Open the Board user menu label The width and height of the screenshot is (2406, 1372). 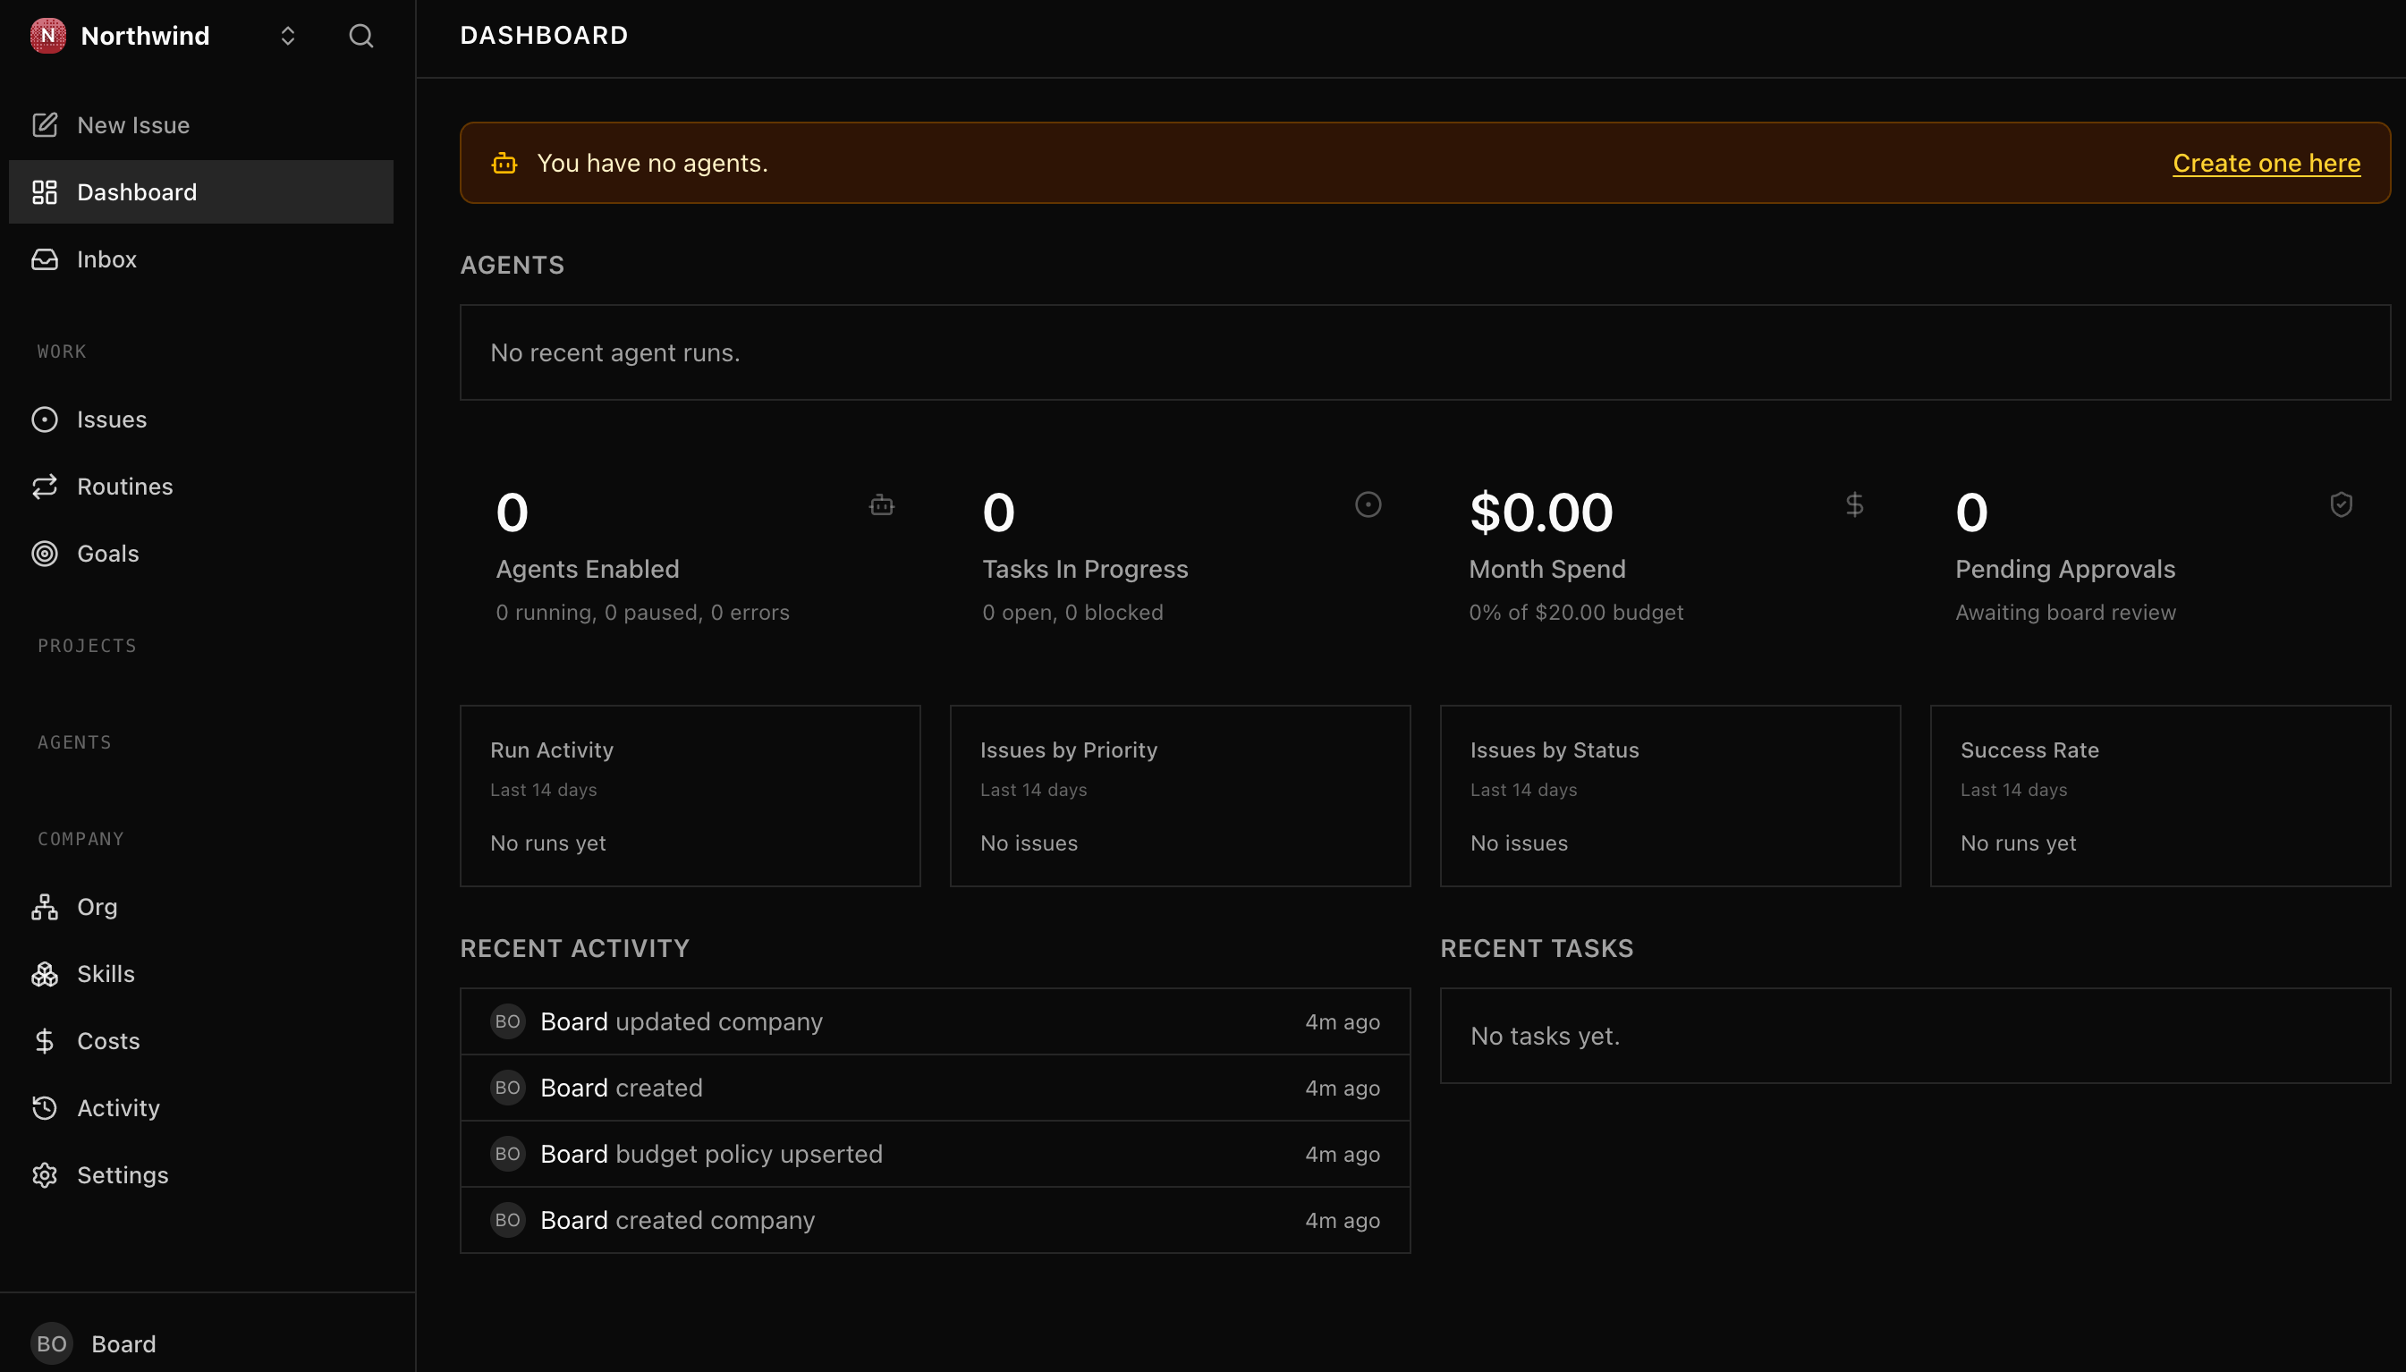pyautogui.click(x=123, y=1343)
